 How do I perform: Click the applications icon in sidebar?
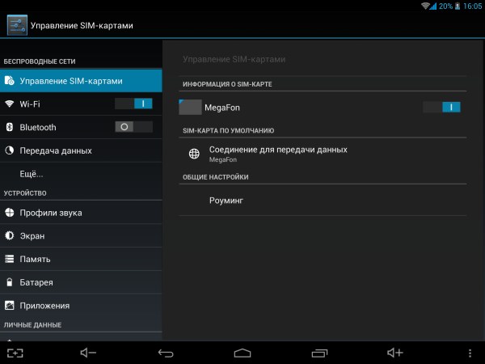[9, 306]
